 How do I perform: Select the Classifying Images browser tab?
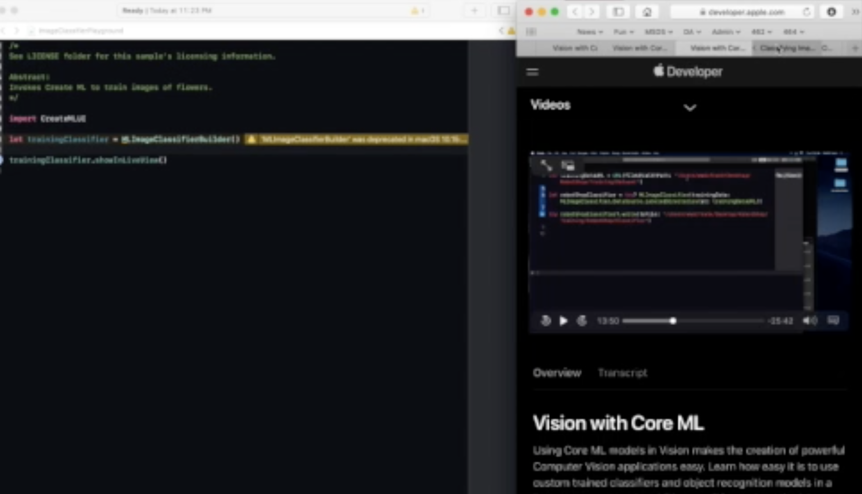(788, 48)
